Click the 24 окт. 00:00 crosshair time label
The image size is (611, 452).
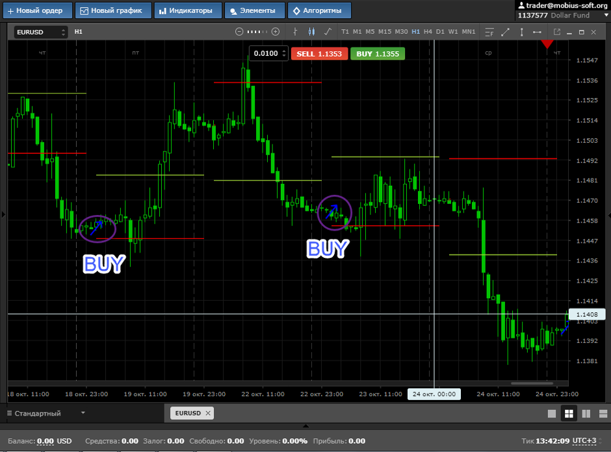(434, 394)
